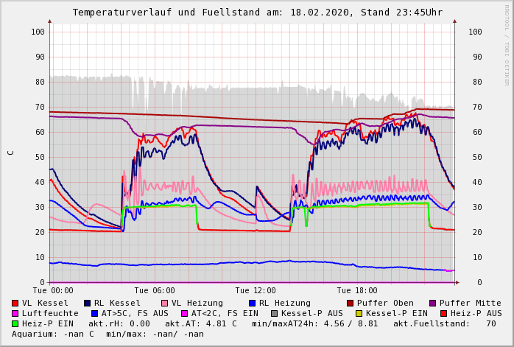Click the blue RL Heizung legend swatch
The width and height of the screenshot is (514, 347).
coord(252,303)
